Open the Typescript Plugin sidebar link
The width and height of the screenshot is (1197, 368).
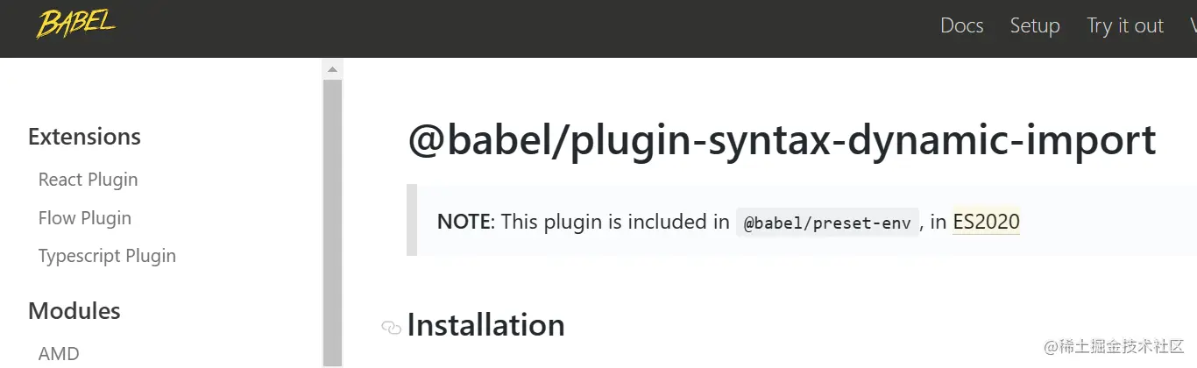(107, 256)
